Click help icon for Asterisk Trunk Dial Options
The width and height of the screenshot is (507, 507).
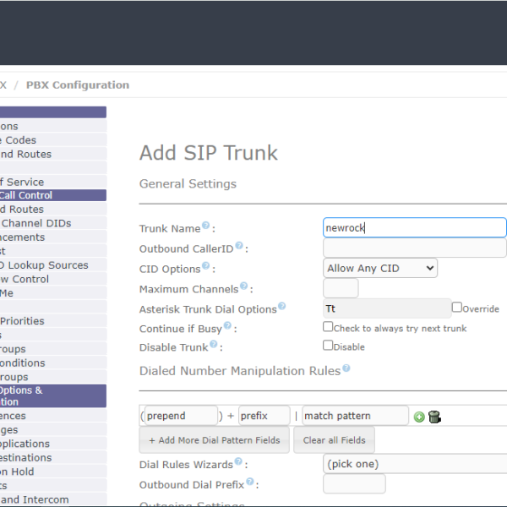281,308
